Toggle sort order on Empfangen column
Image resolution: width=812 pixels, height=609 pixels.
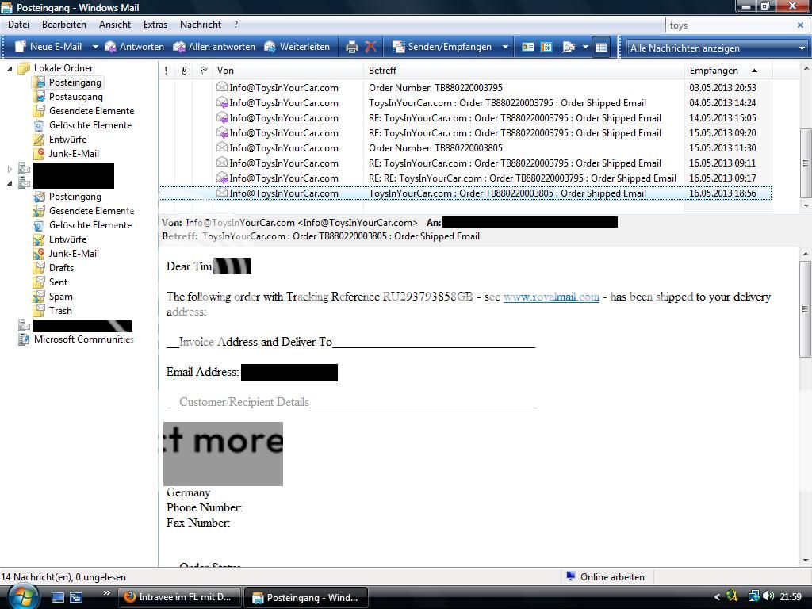pos(722,71)
